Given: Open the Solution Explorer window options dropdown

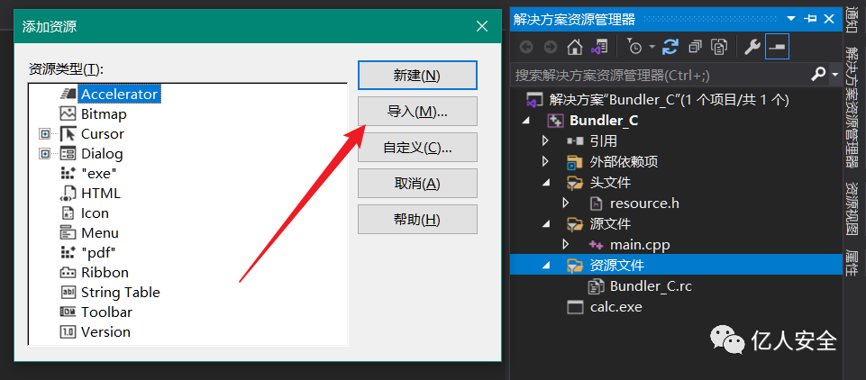Looking at the screenshot, I should pyautogui.click(x=791, y=18).
